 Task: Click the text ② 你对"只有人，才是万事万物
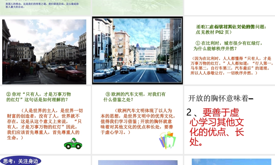click(38, 94)
